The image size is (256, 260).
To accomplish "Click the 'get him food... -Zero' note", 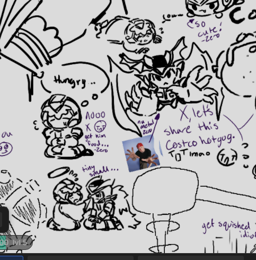I will tap(96, 143).
